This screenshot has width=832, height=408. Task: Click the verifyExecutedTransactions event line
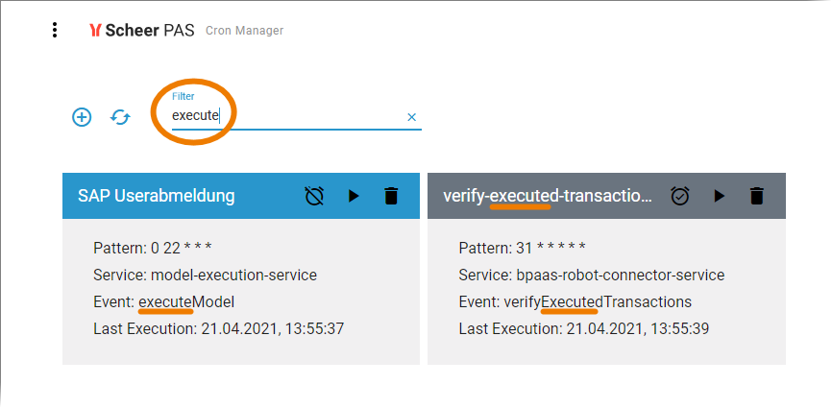(575, 302)
